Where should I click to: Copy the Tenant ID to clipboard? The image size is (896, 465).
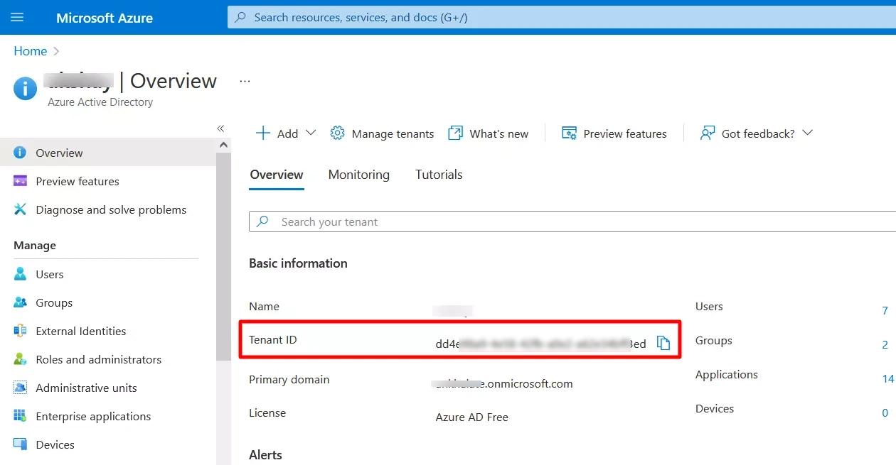pos(663,343)
